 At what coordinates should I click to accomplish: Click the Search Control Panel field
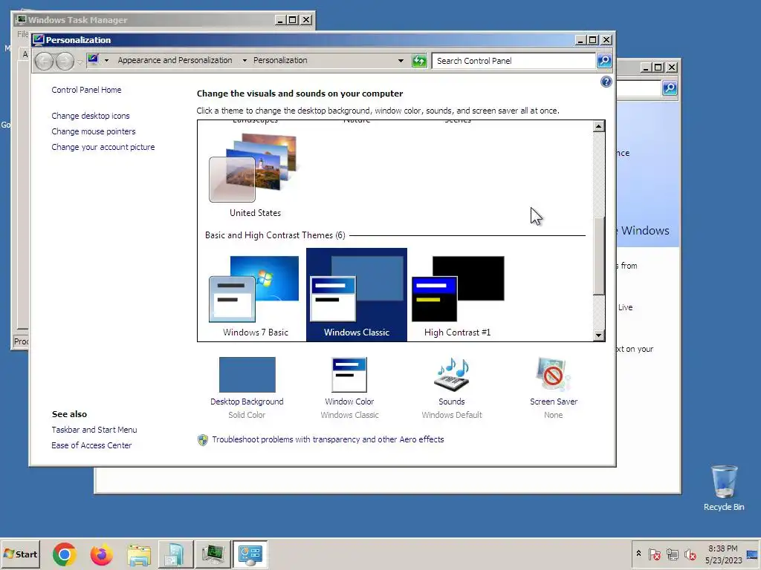coord(514,61)
